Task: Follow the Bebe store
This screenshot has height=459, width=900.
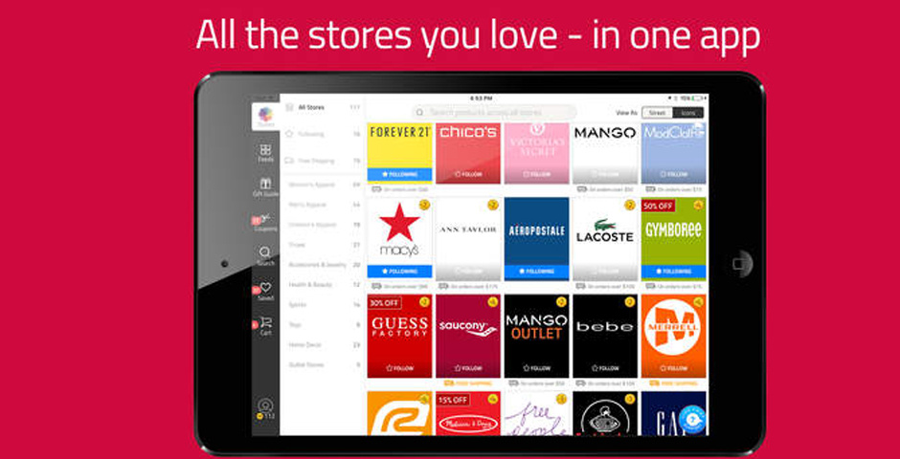Action: pyautogui.click(x=605, y=368)
